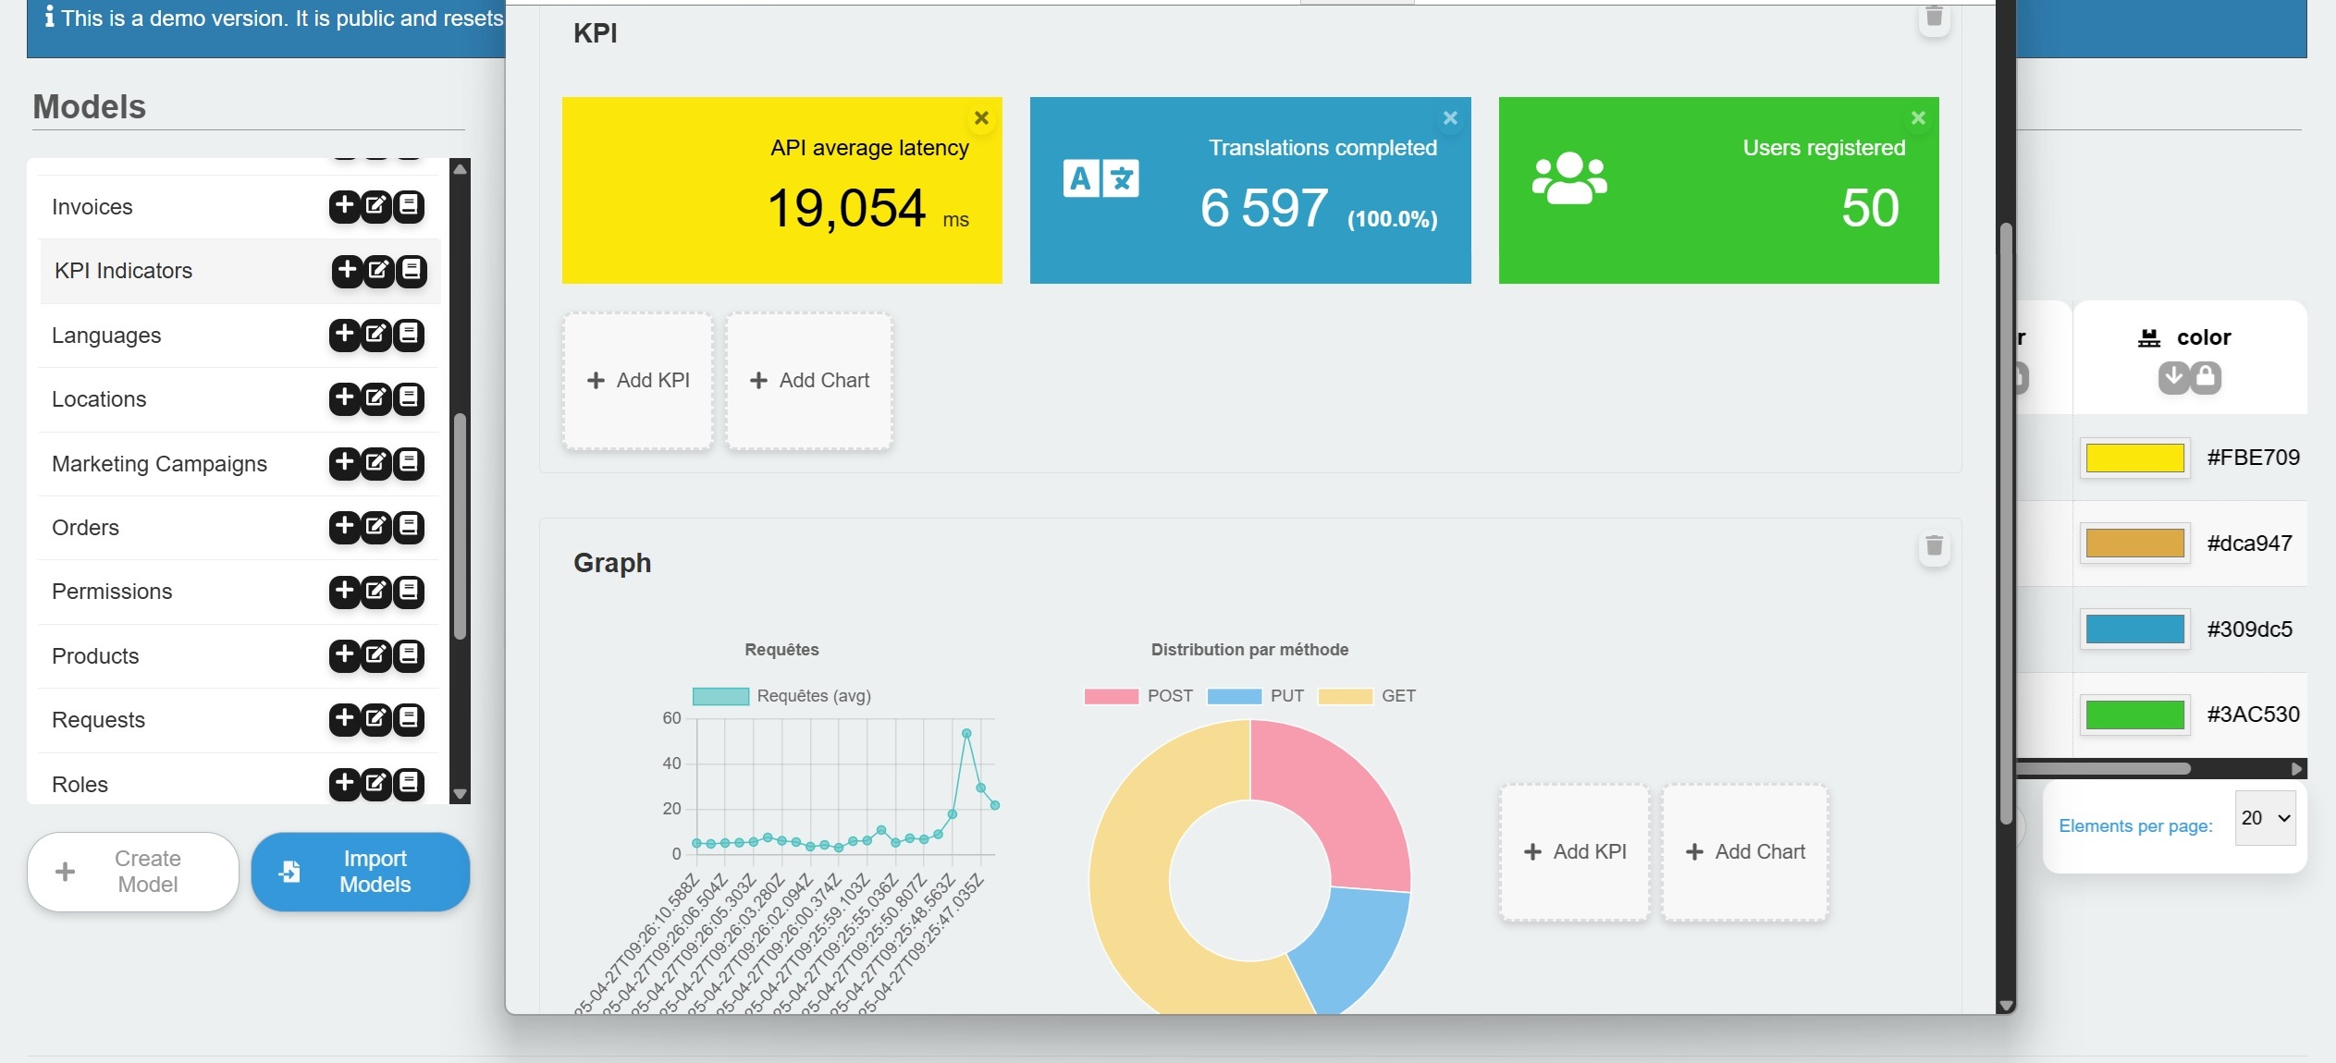2336x1063 pixels.
Task: Delete the Graph section with trash icon
Action: point(1934,546)
